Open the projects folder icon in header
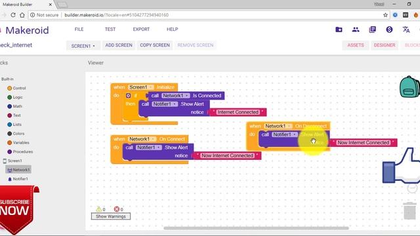Image resolution: width=420 pixels, height=236 pixels. point(339,29)
